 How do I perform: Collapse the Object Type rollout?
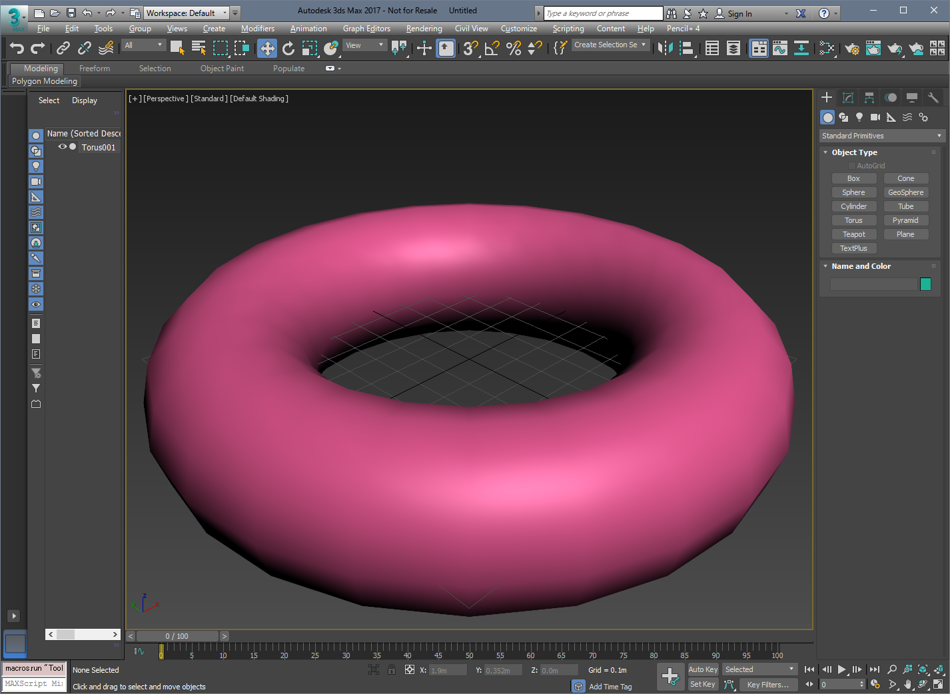pos(854,152)
